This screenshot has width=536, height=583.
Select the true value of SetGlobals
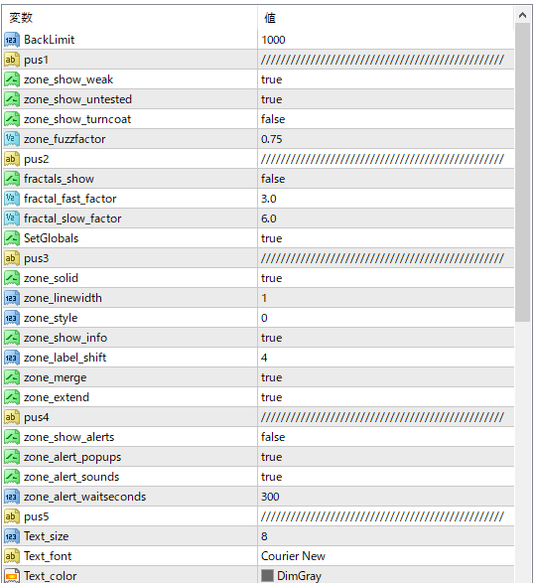(271, 238)
